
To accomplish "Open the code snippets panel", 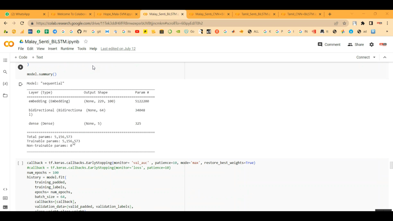I will point(5,189).
